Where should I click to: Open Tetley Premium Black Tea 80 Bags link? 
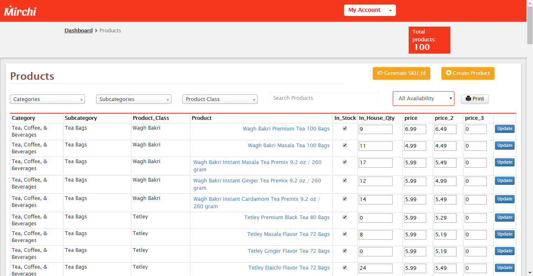pos(287,218)
